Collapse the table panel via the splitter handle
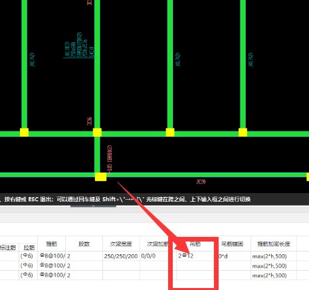 (93, 206)
